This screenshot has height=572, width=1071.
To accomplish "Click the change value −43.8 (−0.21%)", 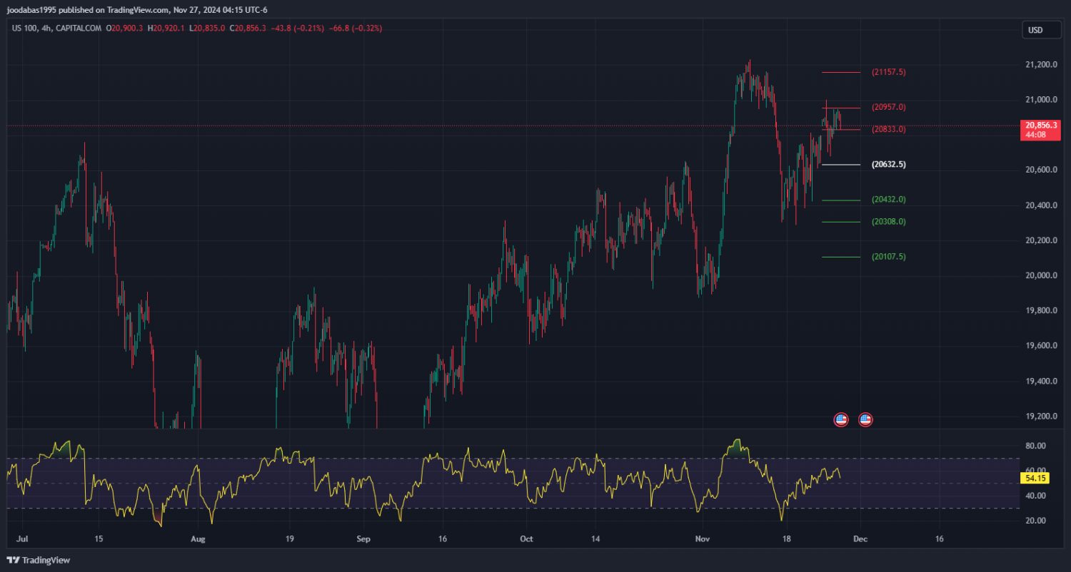I will (298, 29).
